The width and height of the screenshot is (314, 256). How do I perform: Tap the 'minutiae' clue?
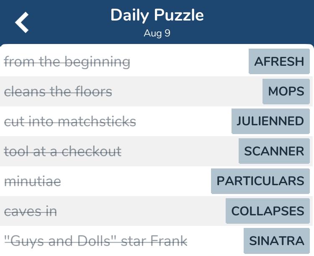pyautogui.click(x=32, y=181)
